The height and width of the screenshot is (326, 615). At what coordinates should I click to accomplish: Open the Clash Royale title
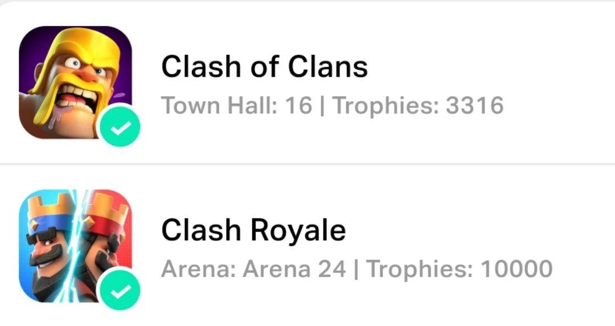pyautogui.click(x=253, y=230)
